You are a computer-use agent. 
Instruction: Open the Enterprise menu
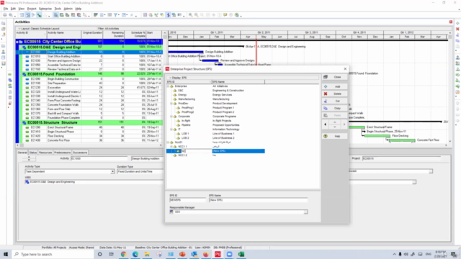pos(45,9)
